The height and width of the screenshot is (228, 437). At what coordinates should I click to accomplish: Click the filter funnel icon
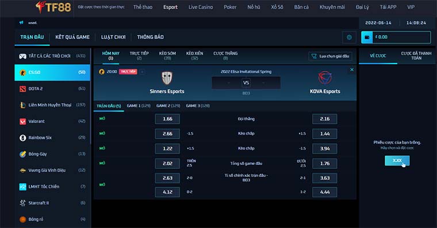pyautogui.click(x=314, y=56)
